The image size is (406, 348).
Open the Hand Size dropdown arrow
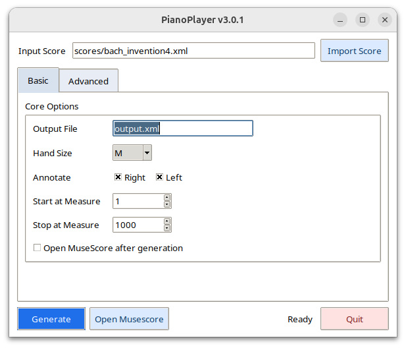pyautogui.click(x=147, y=153)
